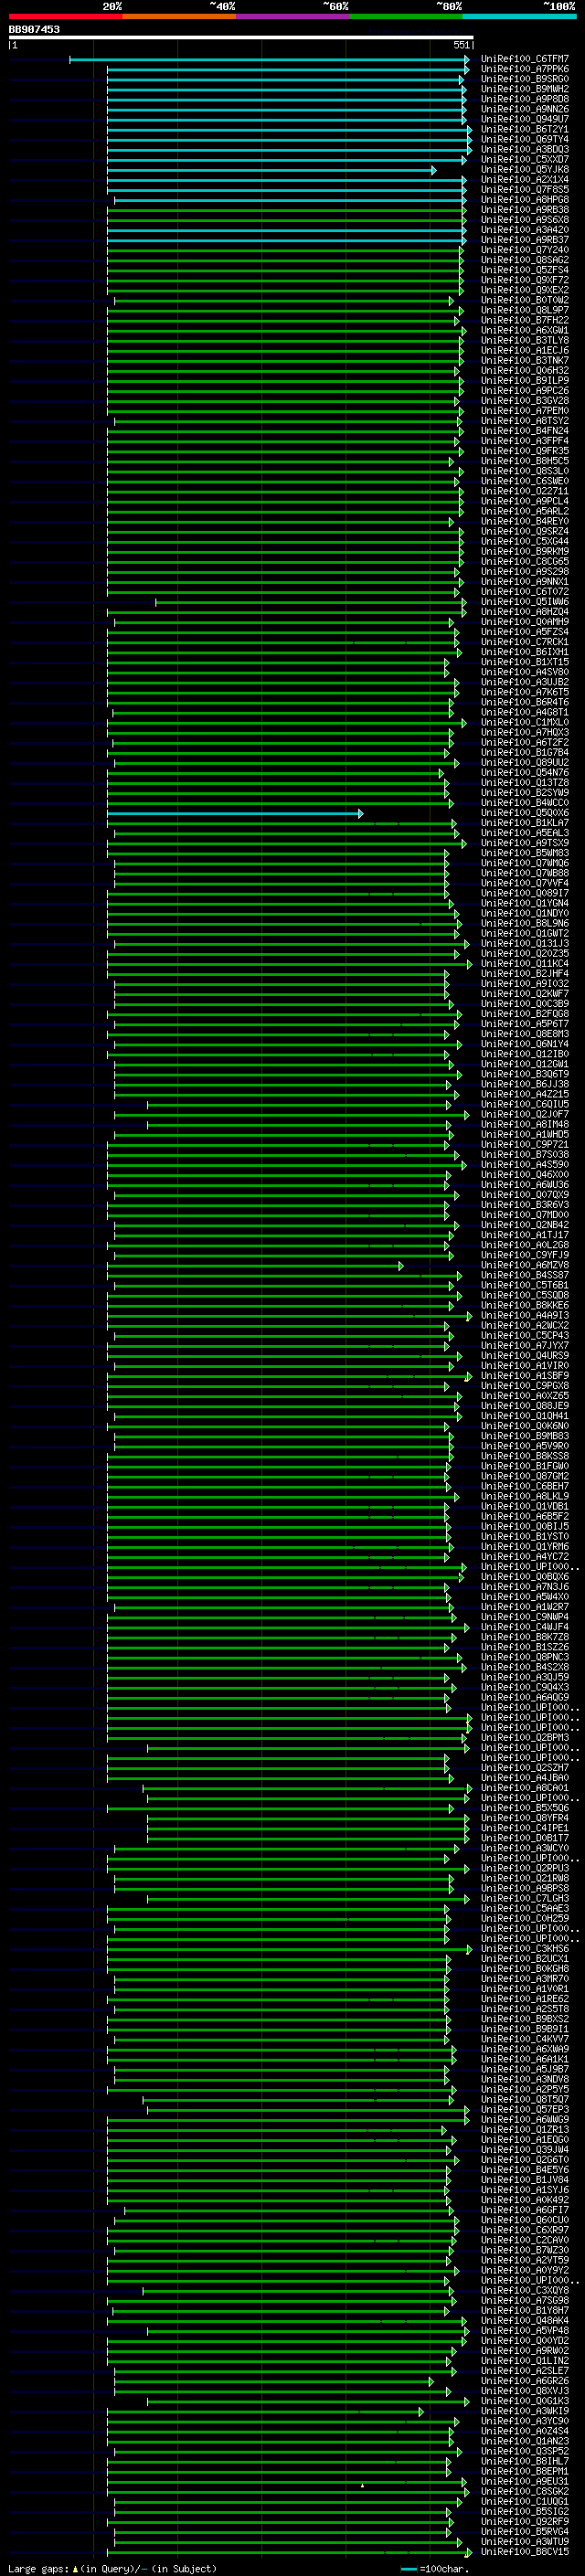
Task: Select hit name UniRef100_A0Y9Y2
Action: (525, 2270)
